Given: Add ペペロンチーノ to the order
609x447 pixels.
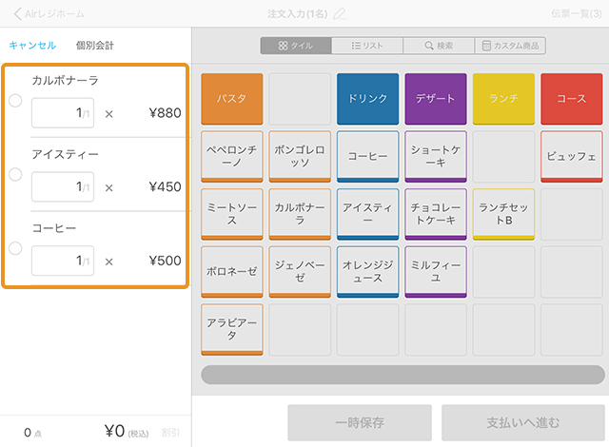Looking at the screenshot, I should click(232, 156).
